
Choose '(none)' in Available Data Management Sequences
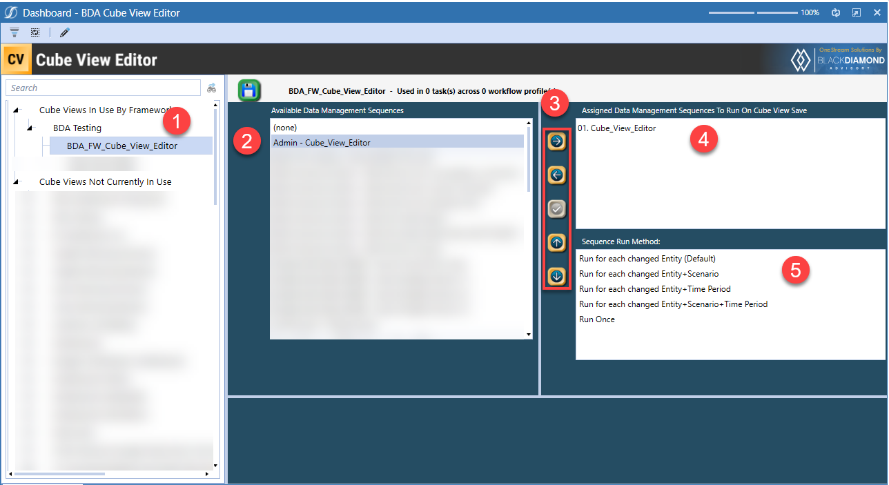(x=283, y=127)
